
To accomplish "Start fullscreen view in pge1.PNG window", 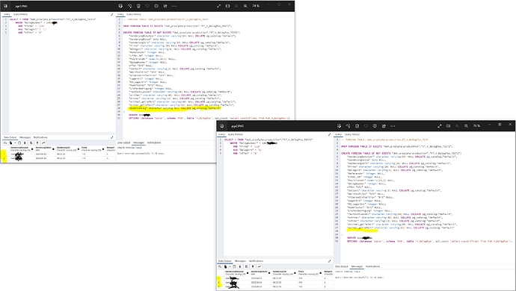I will (219, 6).
